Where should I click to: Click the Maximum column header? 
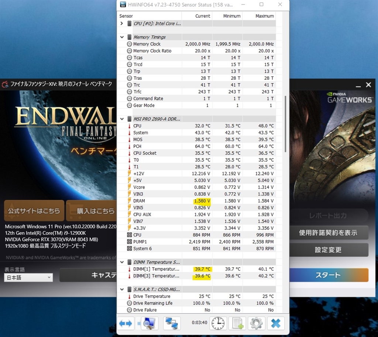(264, 16)
